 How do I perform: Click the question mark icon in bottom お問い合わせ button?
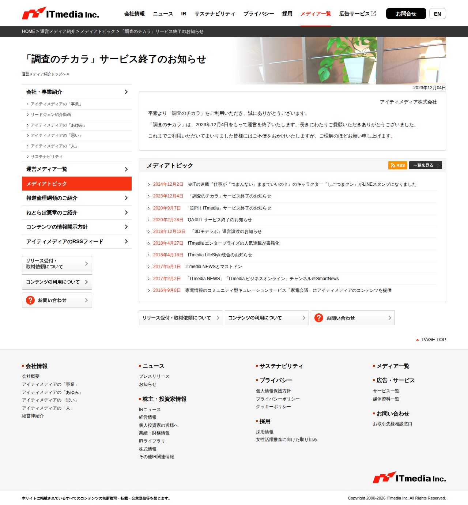click(319, 318)
